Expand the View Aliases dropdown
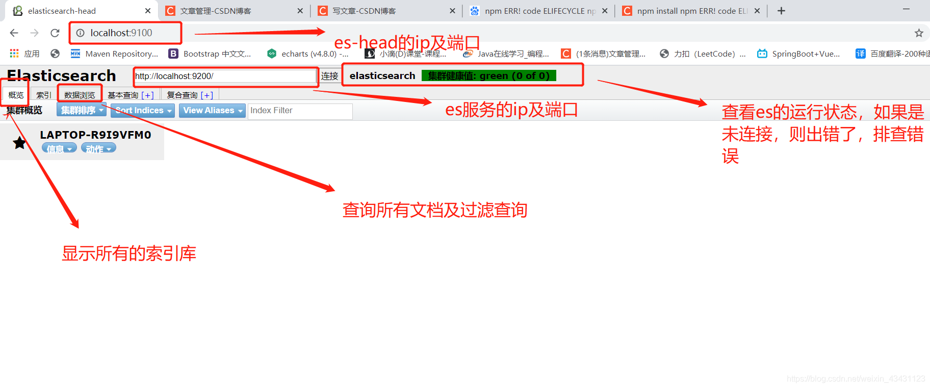This screenshot has width=930, height=388. [x=212, y=110]
